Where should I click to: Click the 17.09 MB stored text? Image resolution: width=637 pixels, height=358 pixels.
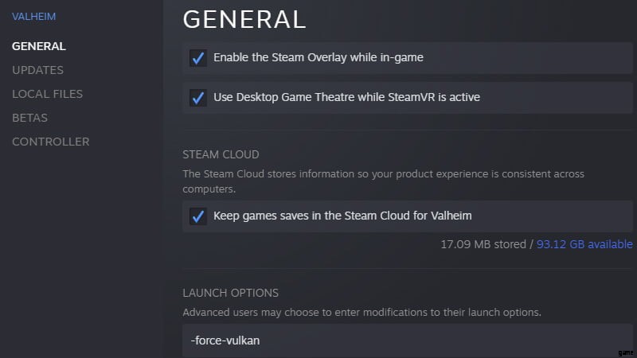tap(484, 244)
